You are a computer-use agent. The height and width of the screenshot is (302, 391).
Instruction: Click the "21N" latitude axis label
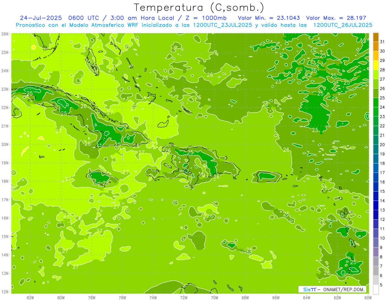point(5,126)
